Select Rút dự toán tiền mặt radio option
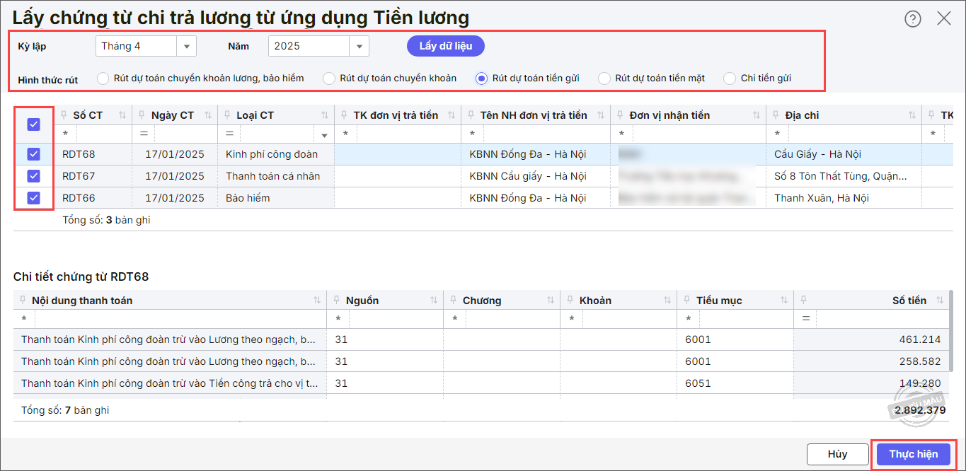The height and width of the screenshot is (471, 966). tap(604, 78)
